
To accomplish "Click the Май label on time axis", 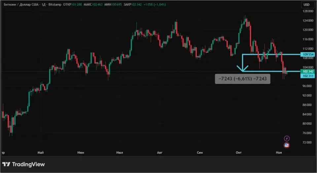I will [41, 152].
